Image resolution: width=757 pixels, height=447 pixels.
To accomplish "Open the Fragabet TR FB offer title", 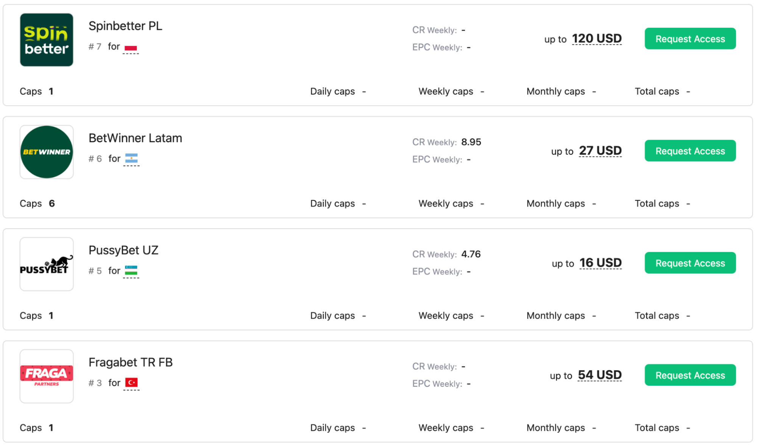I will click(131, 362).
